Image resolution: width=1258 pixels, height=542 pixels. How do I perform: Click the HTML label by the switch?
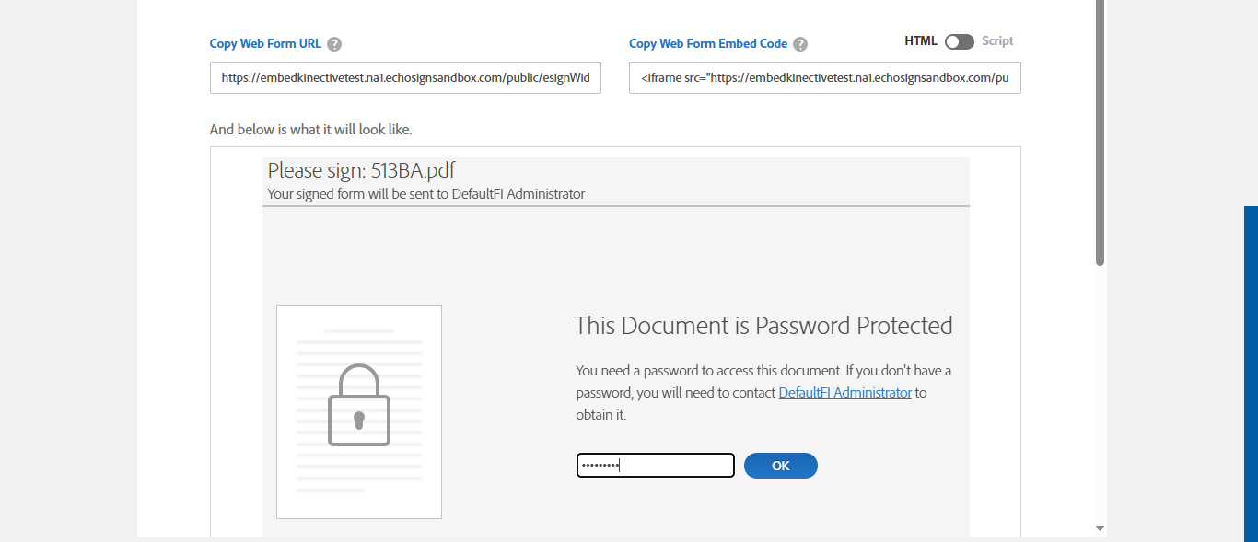point(921,41)
